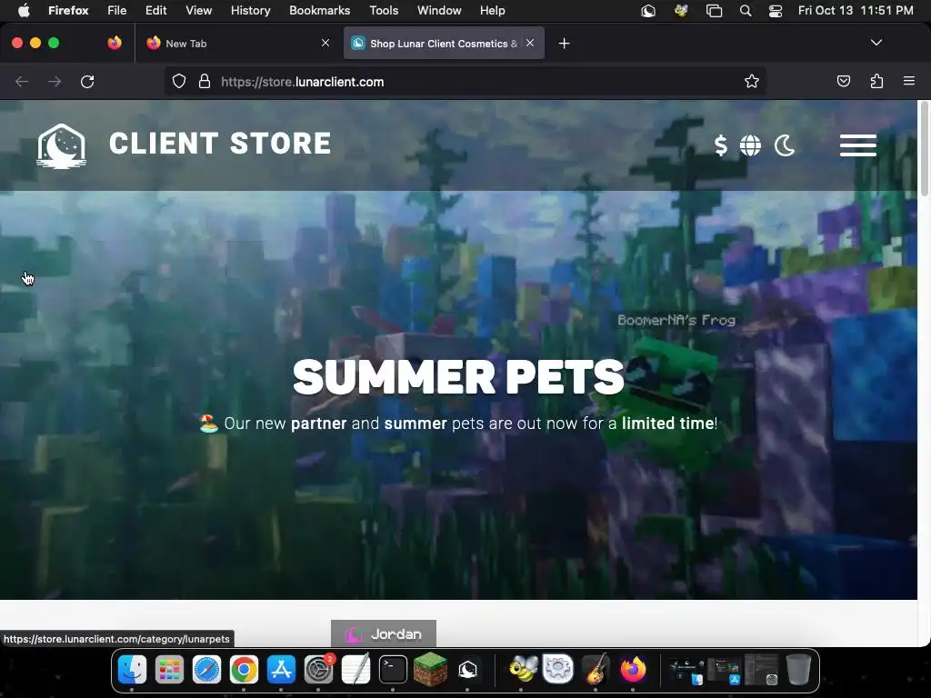Viewport: 931px width, 698px height.
Task: Open Launchpad from the dock
Action: coord(169,670)
